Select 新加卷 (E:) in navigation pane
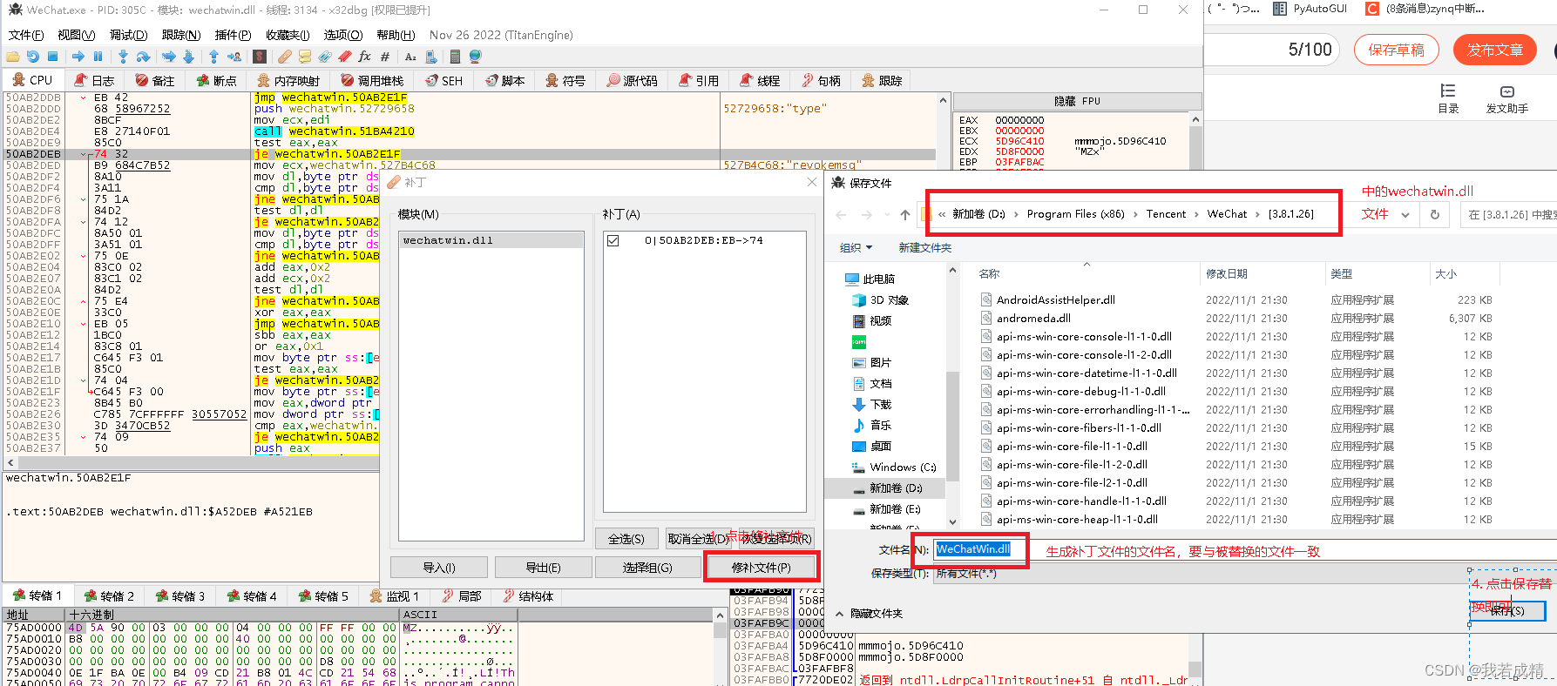This screenshot has width=1557, height=686. pyautogui.click(x=895, y=509)
